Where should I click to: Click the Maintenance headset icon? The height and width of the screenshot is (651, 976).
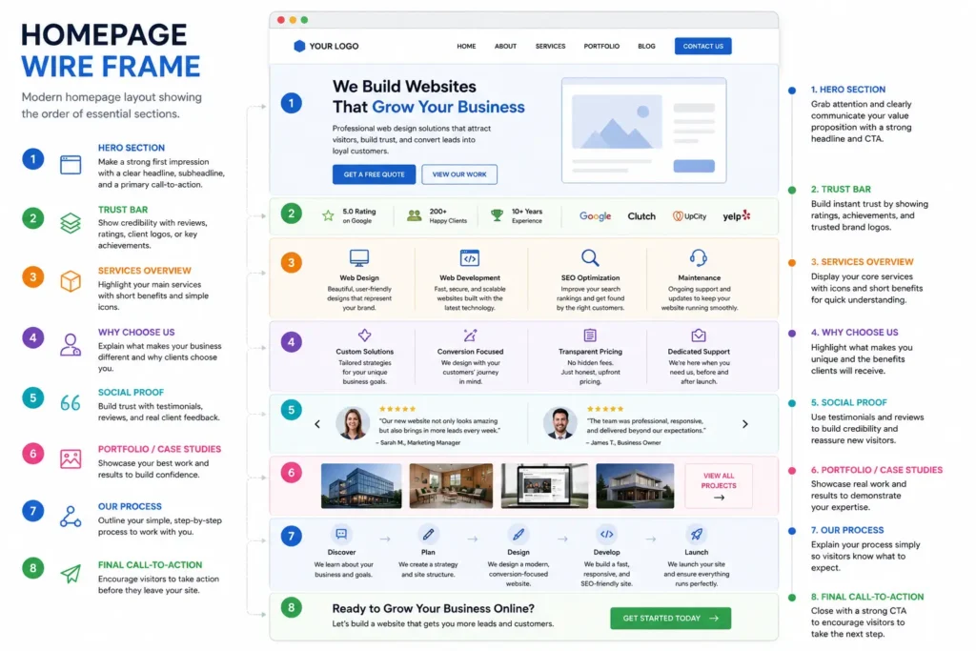pyautogui.click(x=699, y=257)
